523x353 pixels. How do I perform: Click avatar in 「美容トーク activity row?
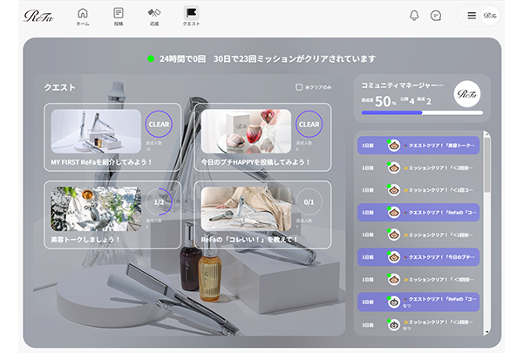coord(394,146)
